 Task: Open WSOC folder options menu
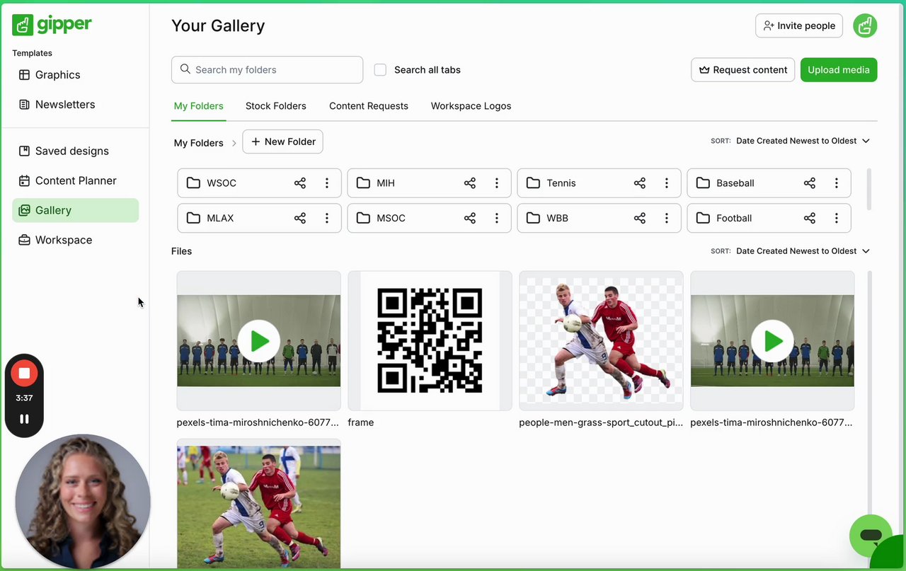coord(326,183)
